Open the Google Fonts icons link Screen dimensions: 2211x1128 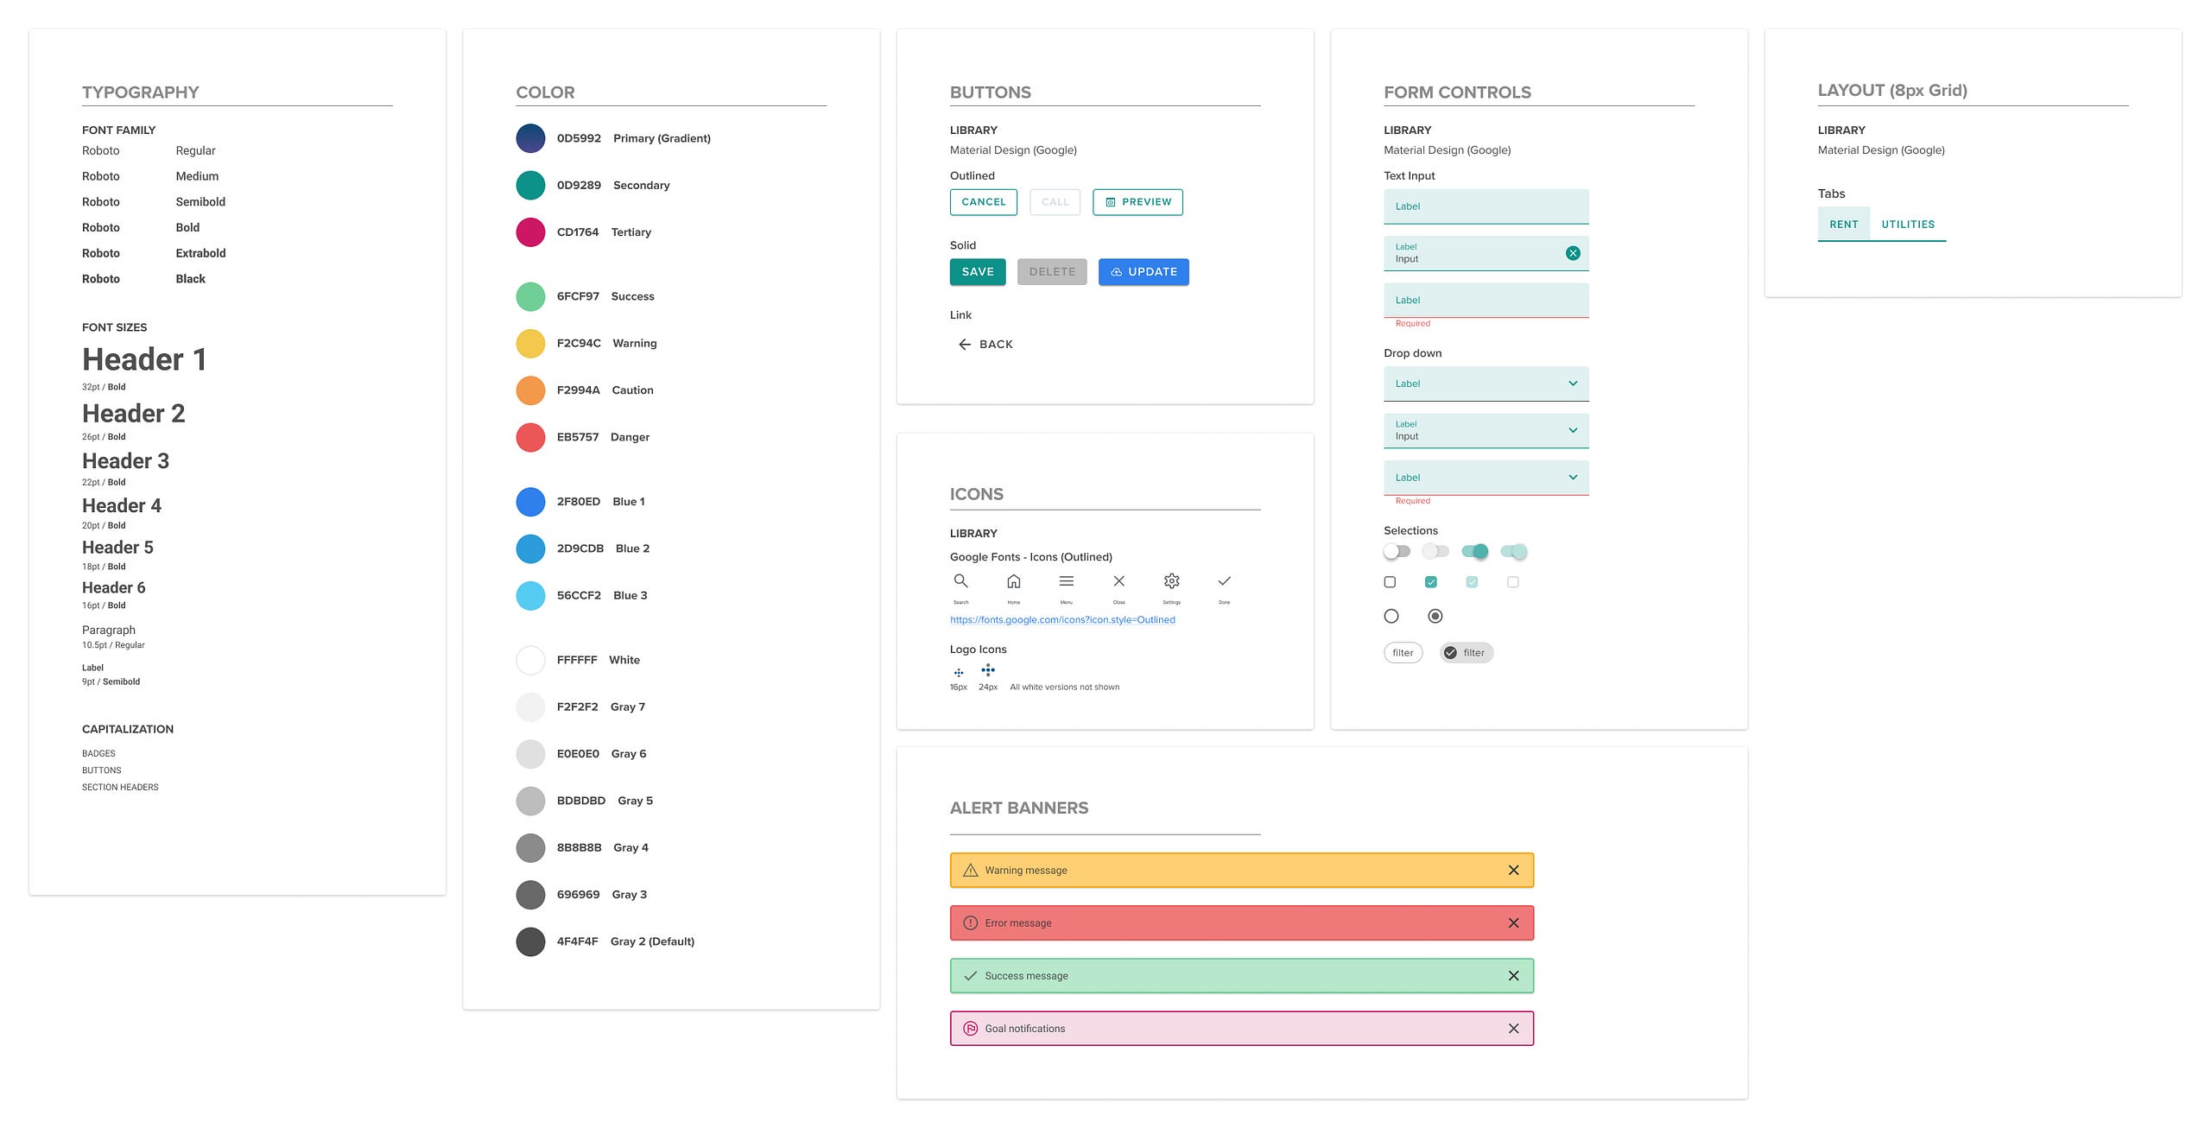coord(1062,620)
